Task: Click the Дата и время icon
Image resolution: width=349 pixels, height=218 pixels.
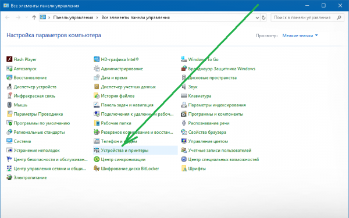Action: point(97,77)
